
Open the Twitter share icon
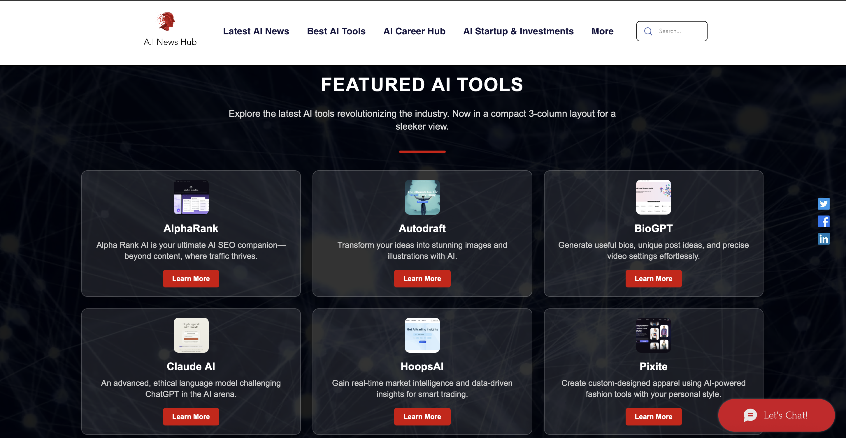(x=823, y=204)
